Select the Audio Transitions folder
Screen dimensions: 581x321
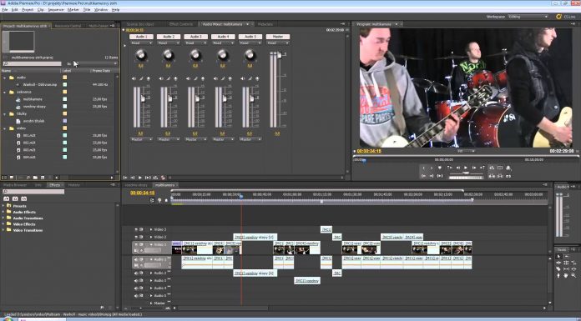[x=28, y=218]
